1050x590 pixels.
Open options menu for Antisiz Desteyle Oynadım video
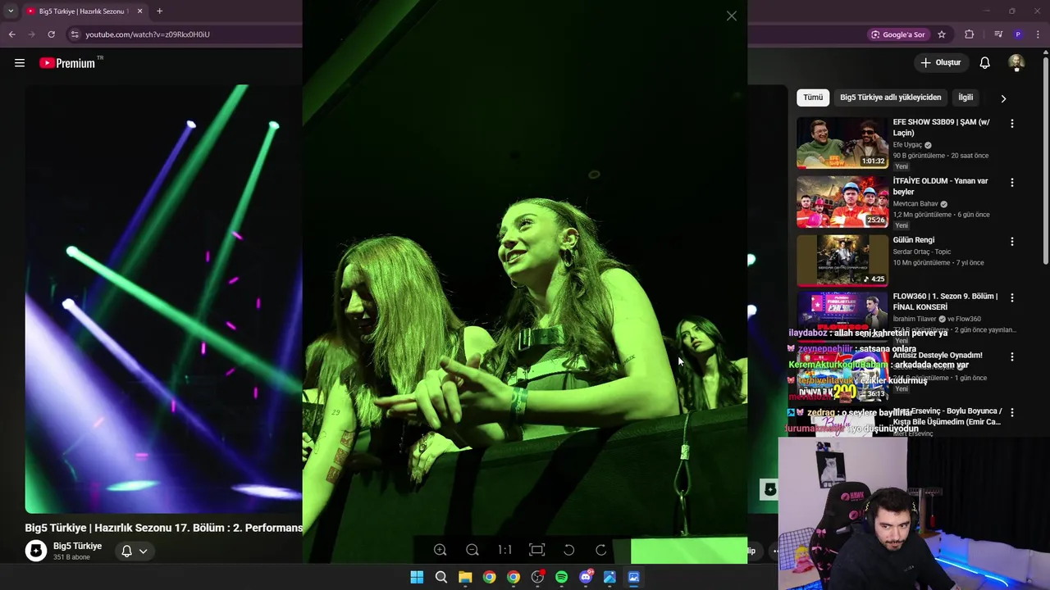pyautogui.click(x=1011, y=356)
